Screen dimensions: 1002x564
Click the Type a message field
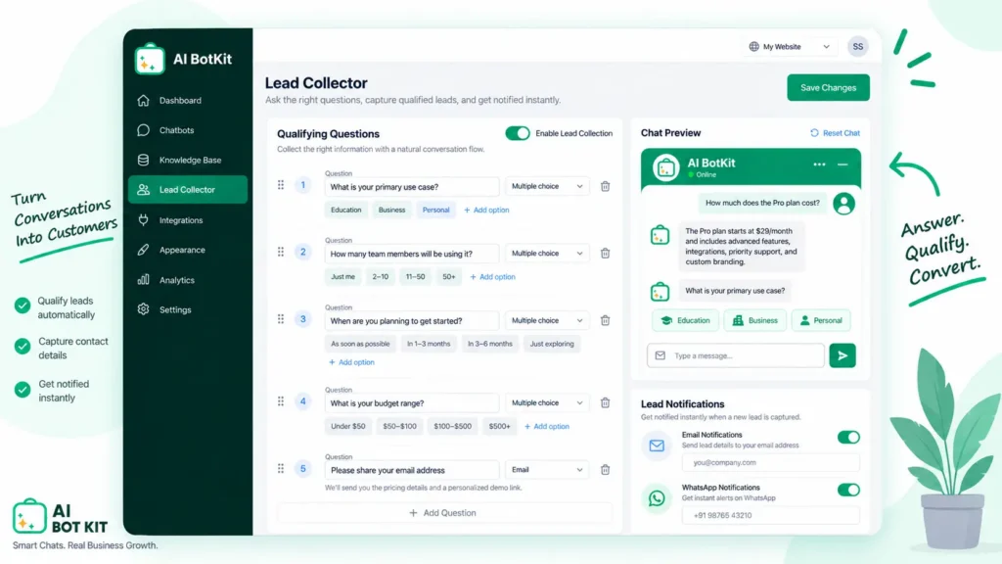736,355
